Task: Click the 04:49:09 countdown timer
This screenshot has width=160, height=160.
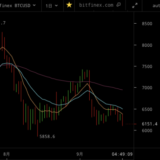Action: coord(122,154)
